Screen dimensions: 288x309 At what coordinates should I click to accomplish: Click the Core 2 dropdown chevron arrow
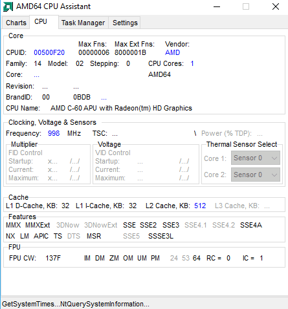tap(274, 175)
